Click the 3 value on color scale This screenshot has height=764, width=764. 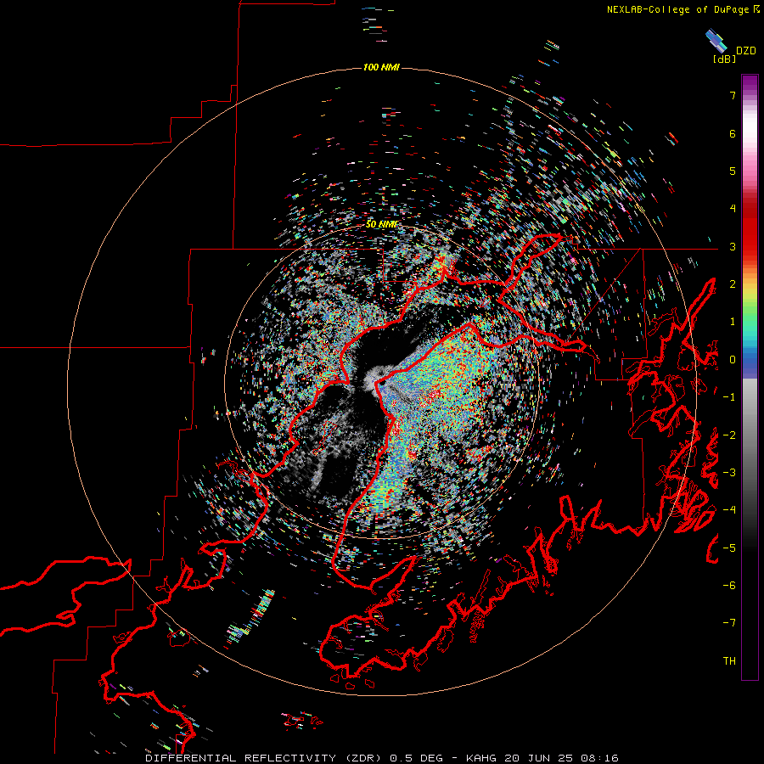(x=733, y=246)
